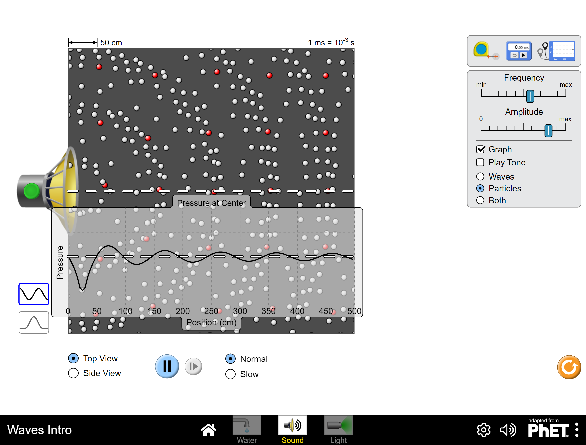Click the 50 cm scale indicator
Image resolution: width=586 pixels, height=445 pixels.
(x=95, y=42)
